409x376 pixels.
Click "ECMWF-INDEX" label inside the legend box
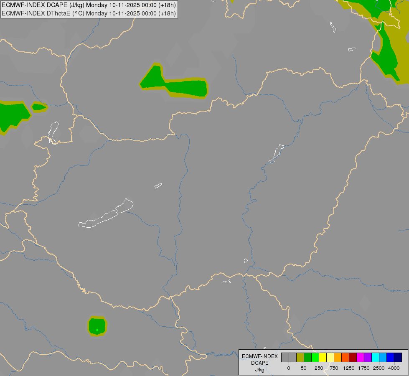[x=260, y=356]
